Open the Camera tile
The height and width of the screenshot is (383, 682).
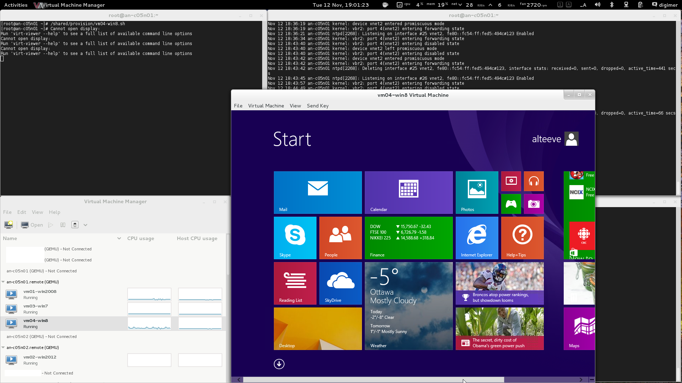[534, 204]
